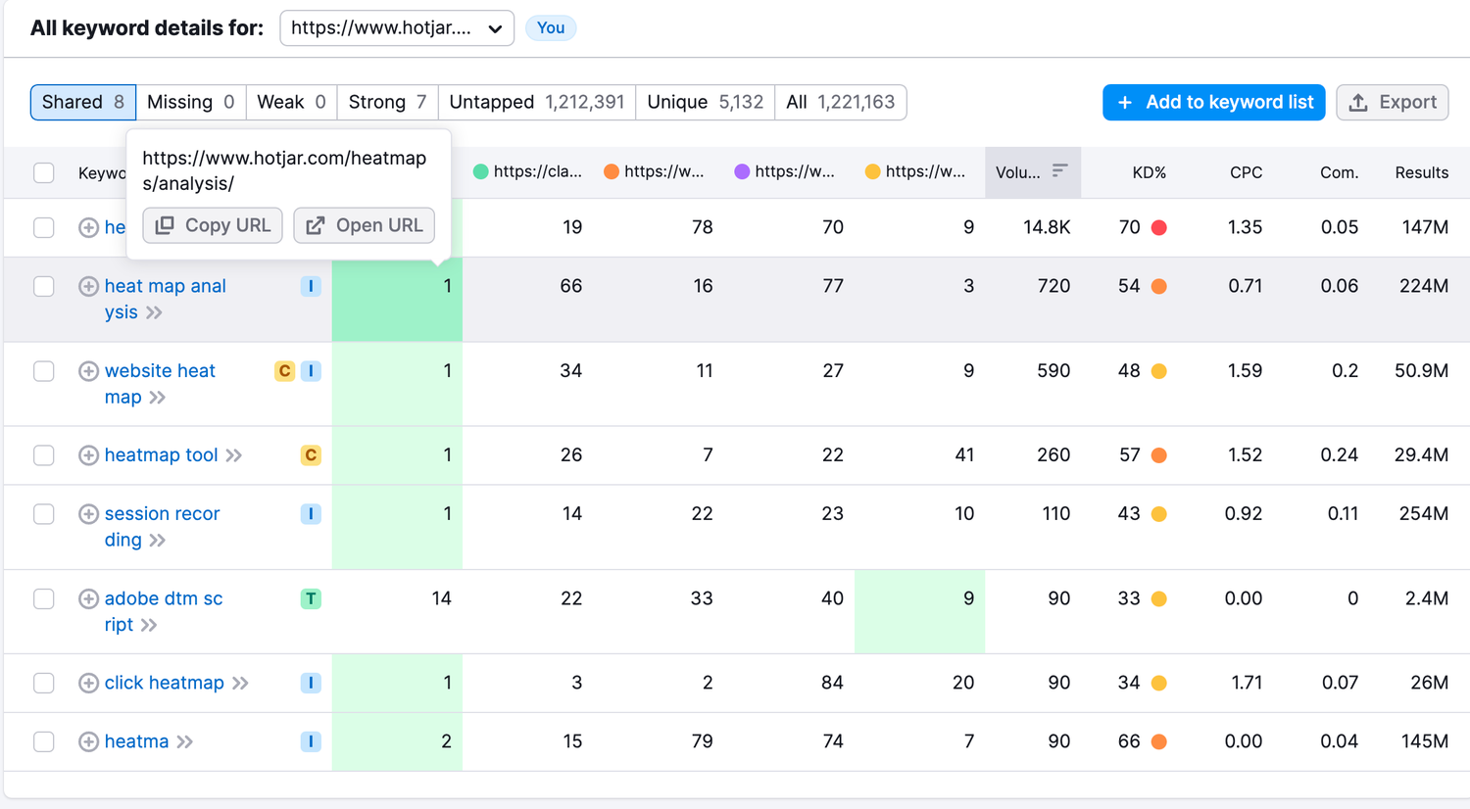
Task: Click double-arrow icon after click heatmap
Action: click(240, 683)
